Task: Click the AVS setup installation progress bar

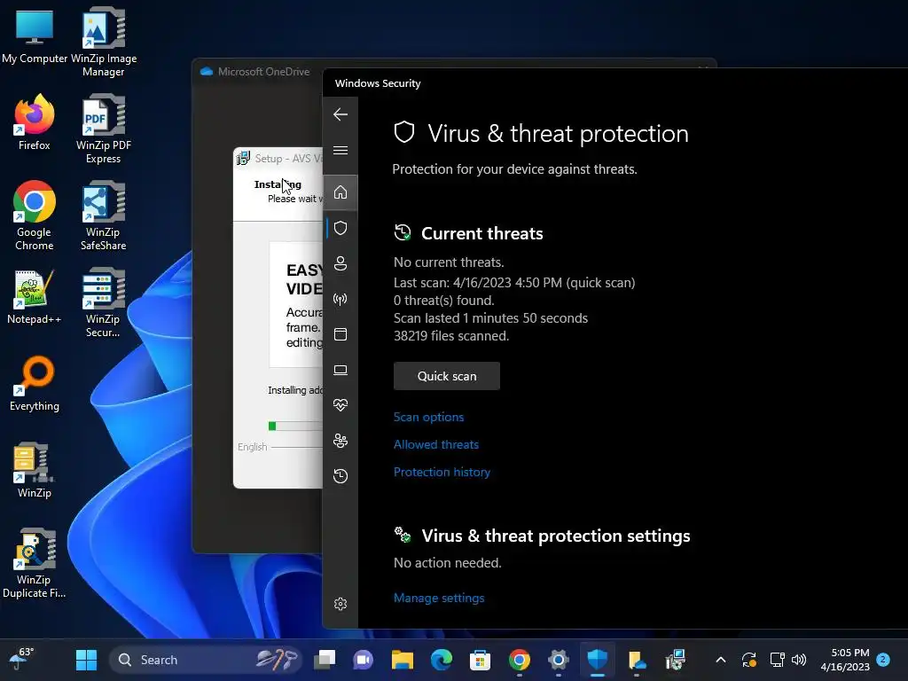Action: pyautogui.click(x=294, y=427)
